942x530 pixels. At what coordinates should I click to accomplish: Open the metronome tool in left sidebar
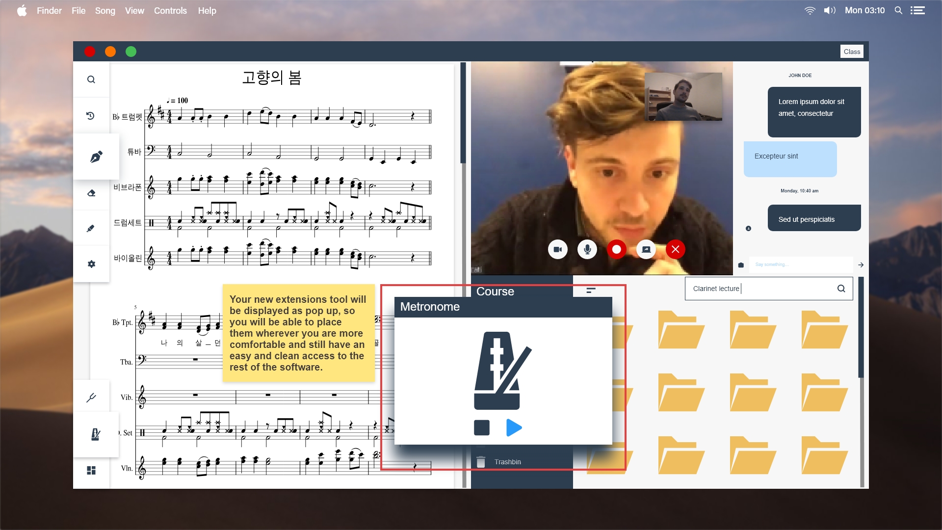pos(96,434)
